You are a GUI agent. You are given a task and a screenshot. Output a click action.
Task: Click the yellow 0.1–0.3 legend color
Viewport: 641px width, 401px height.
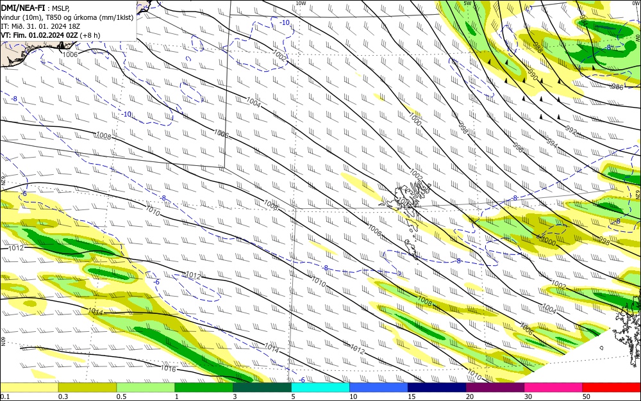[x=29, y=387]
